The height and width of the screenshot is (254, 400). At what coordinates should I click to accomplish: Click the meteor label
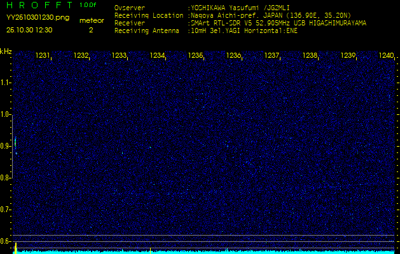(91, 20)
